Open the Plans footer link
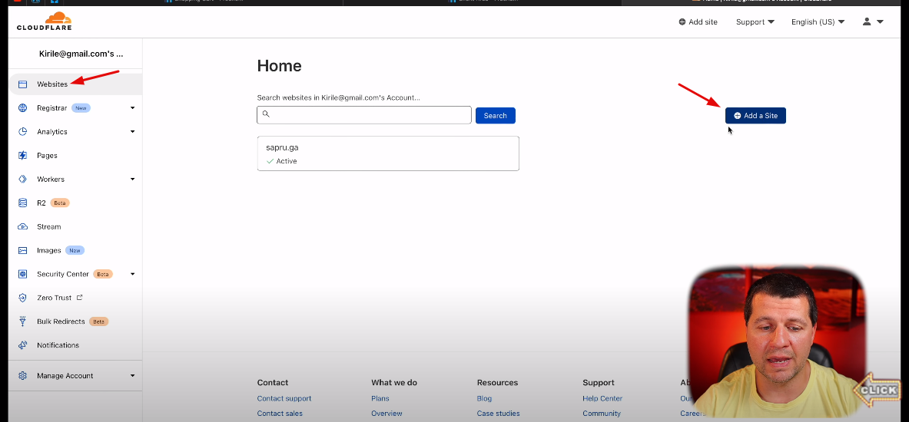909x422 pixels. coord(380,398)
